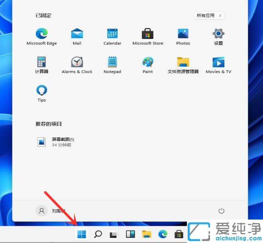Open Microsoft Store pinned app

pyautogui.click(x=147, y=37)
